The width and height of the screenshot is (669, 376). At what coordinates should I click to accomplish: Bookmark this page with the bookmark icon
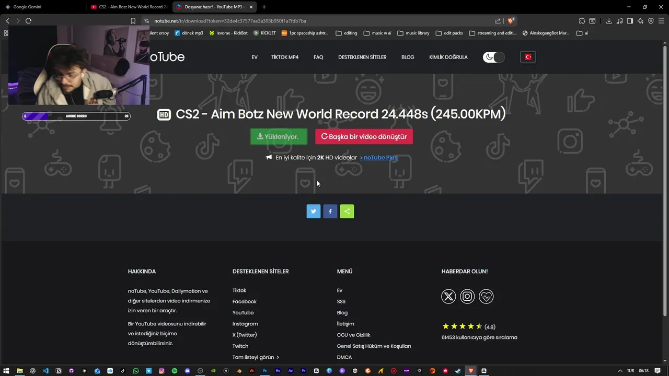[x=133, y=21]
